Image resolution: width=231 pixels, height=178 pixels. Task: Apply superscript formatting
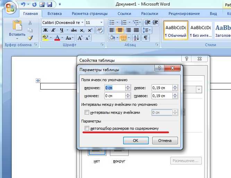tap(90, 30)
